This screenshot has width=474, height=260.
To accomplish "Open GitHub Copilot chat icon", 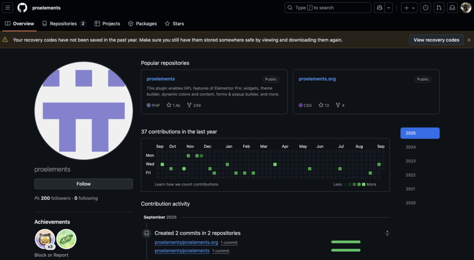I will click(x=380, y=8).
